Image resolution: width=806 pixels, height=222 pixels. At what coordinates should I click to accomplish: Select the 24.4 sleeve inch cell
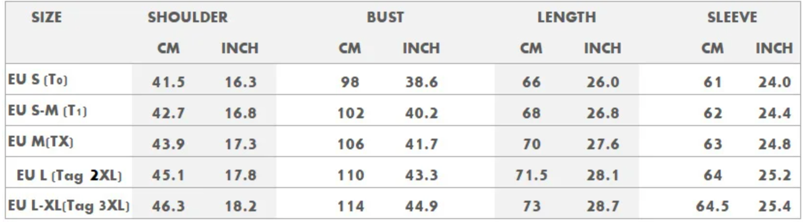774,113
